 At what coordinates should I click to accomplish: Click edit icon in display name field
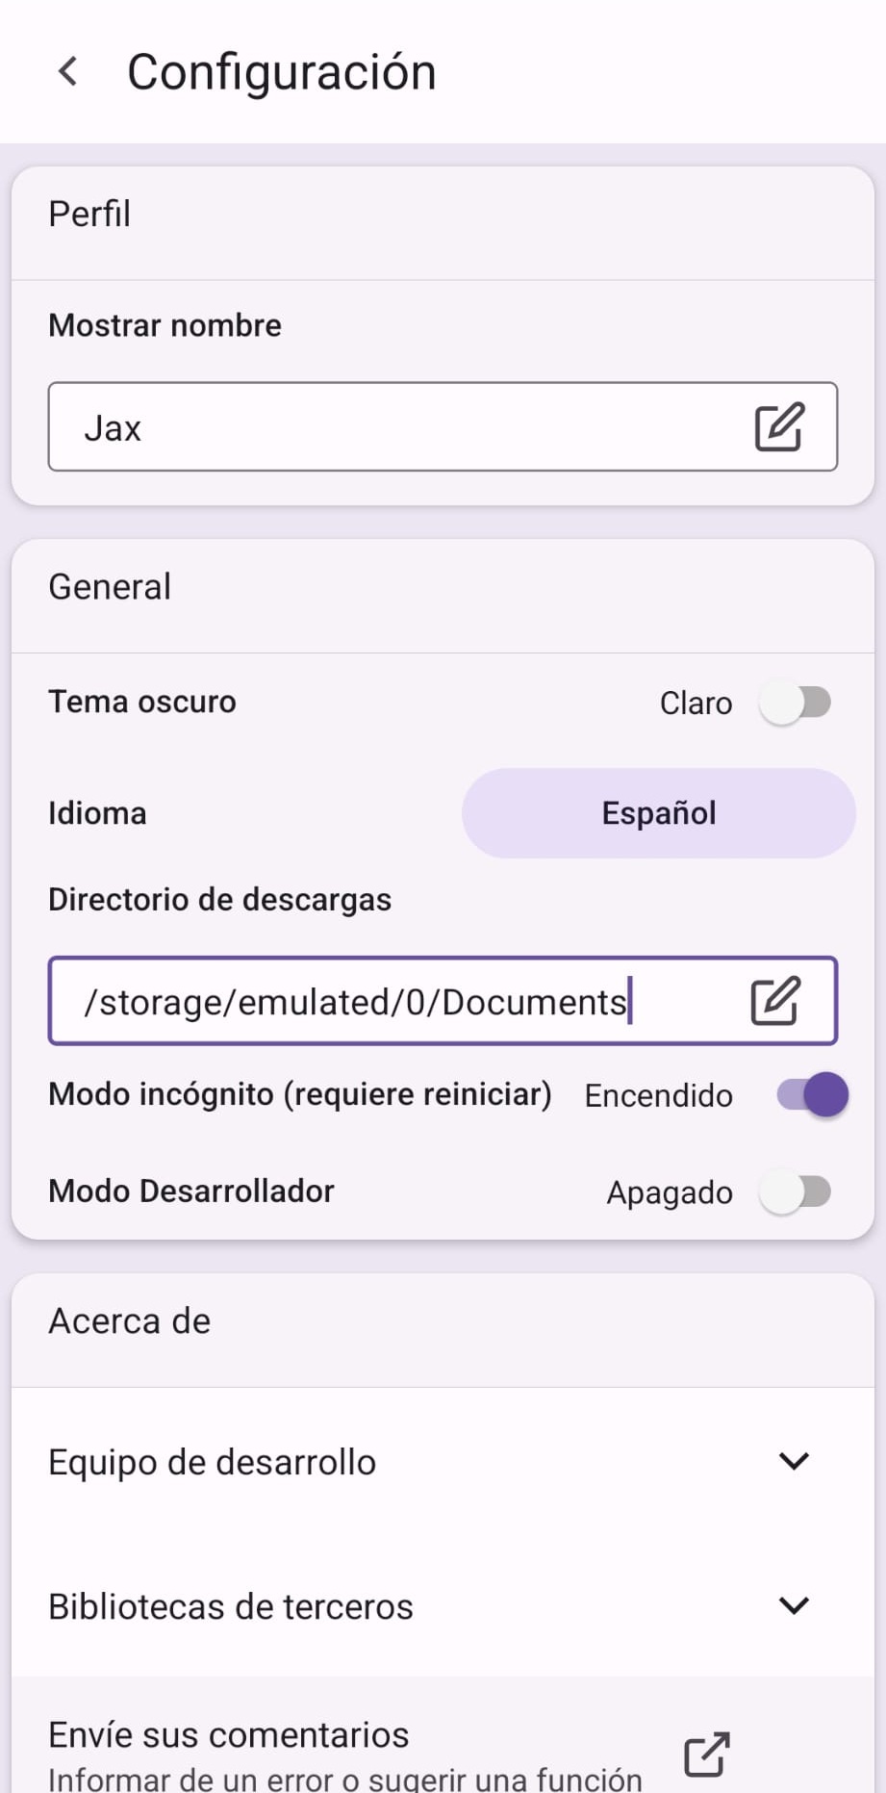click(778, 427)
